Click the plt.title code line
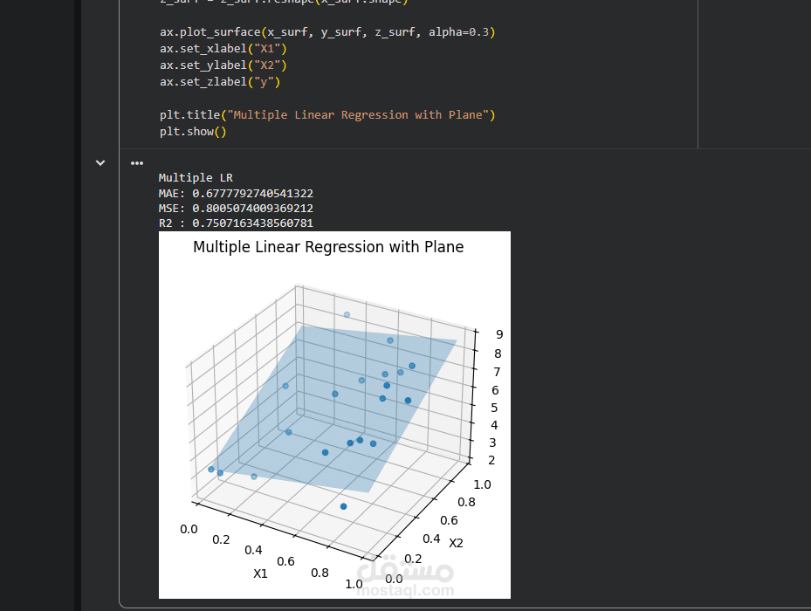 point(327,115)
